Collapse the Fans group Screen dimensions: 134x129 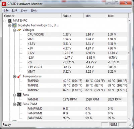pyautogui.click(x=14, y=95)
